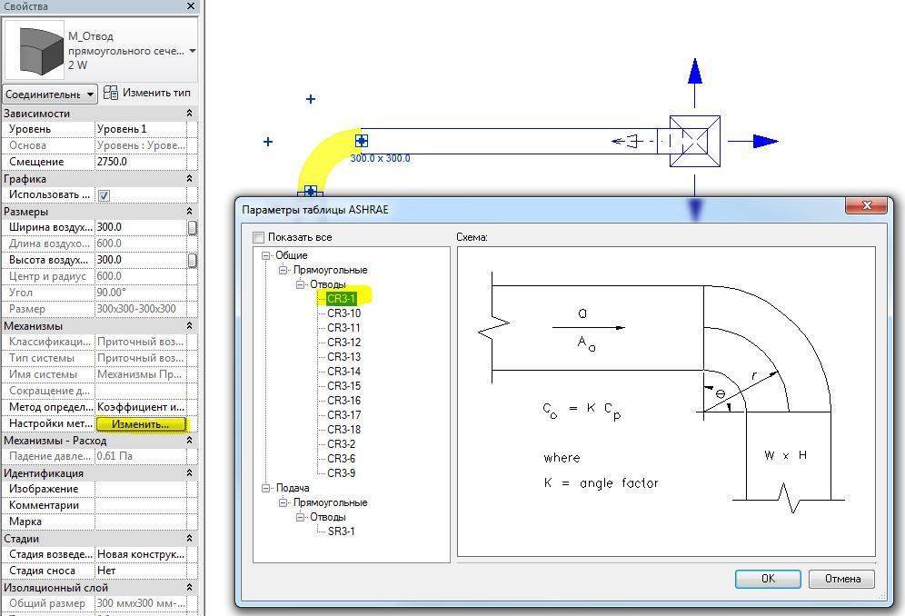
Task: Select CR3-9 fitting table entry
Action: coord(341,472)
